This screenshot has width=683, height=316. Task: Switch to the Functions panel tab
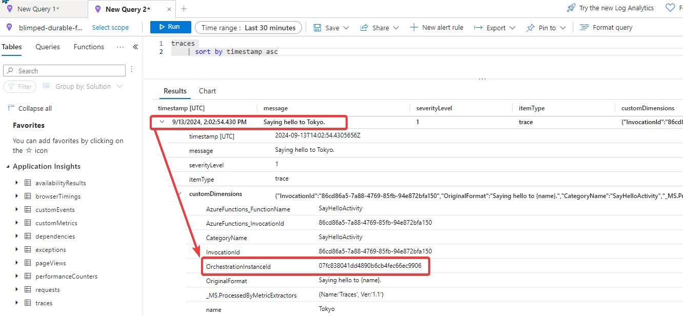tap(89, 47)
